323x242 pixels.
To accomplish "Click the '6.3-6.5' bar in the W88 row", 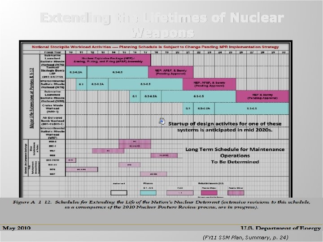I will 199,96.
